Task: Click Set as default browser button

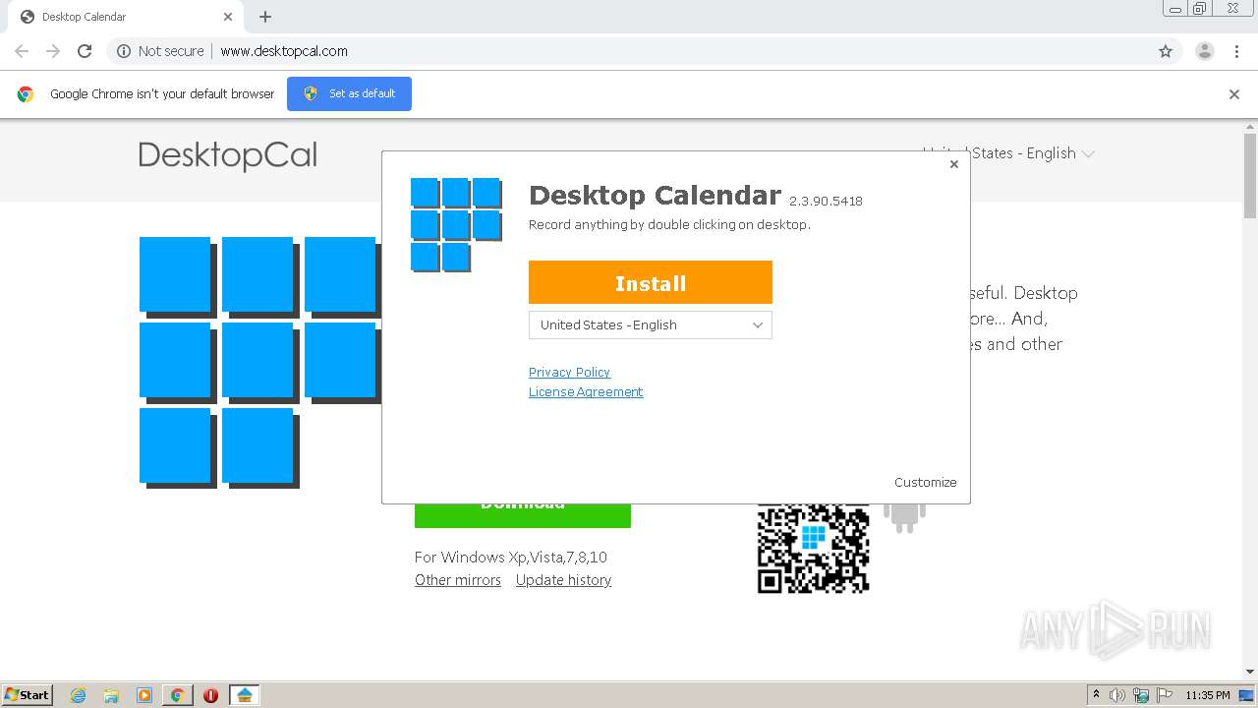Action: tap(349, 93)
